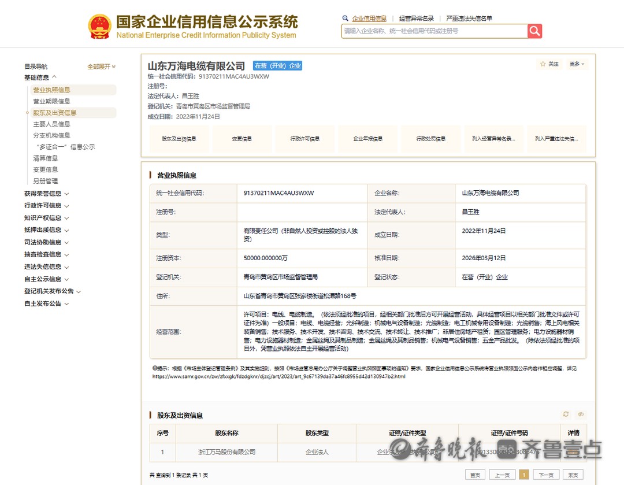Go to 下一页 in pagination
This screenshot has width=624, height=485.
(x=546, y=475)
